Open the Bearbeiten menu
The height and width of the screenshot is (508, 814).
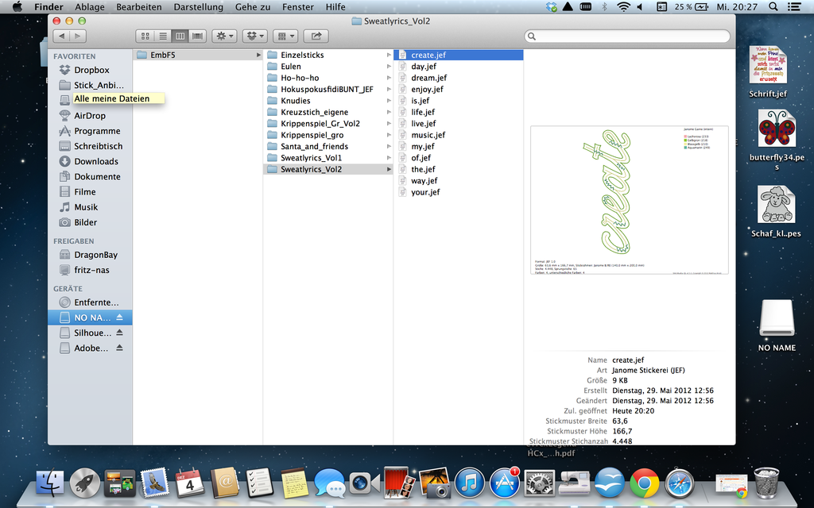point(138,6)
